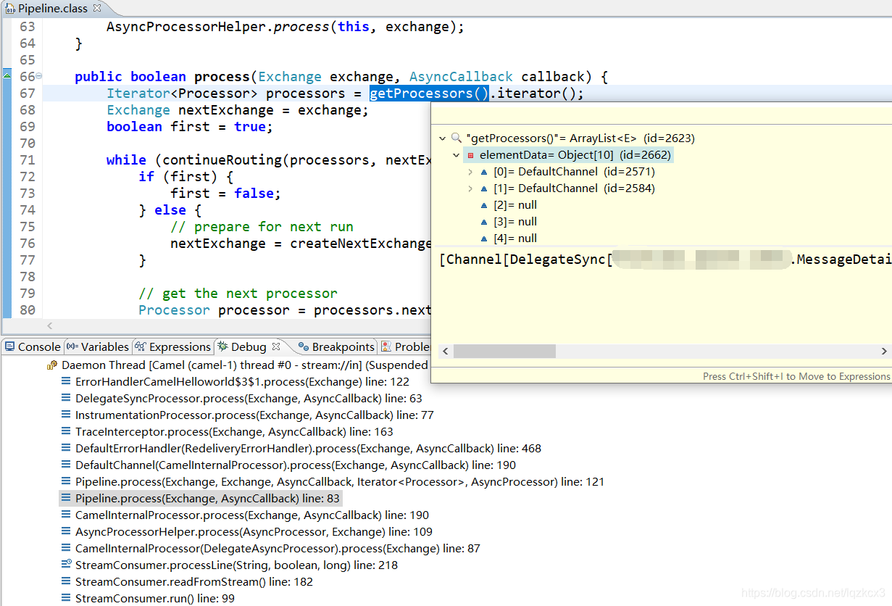892x606 pixels.
Task: Click the Debug tab bug icon
Action: pos(223,346)
